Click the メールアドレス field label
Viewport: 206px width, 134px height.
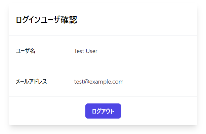(31, 82)
